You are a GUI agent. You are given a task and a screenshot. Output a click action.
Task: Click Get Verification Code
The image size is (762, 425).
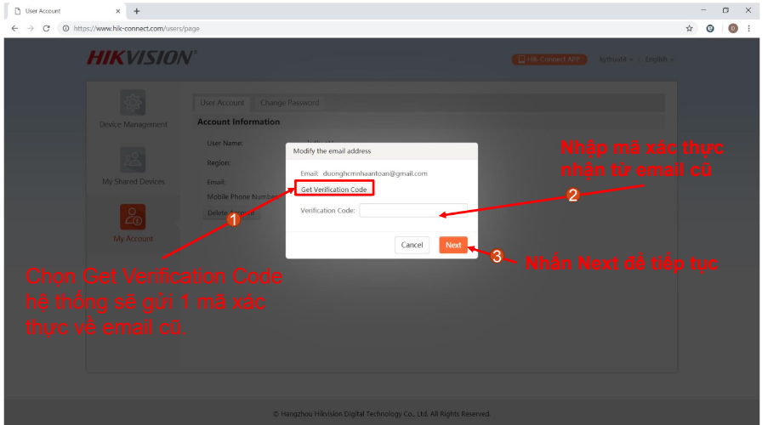tap(334, 190)
